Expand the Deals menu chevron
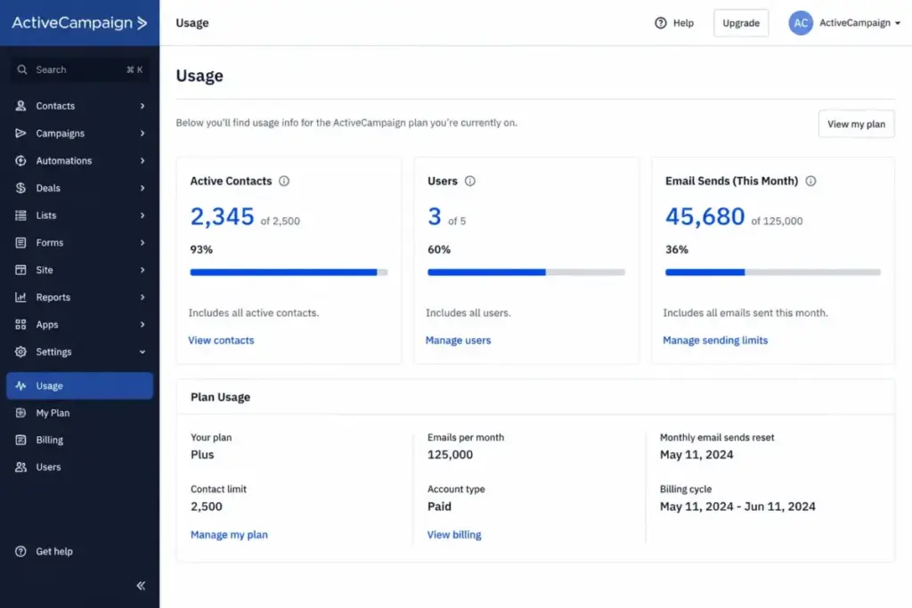Screen dimensions: 912x608 [x=142, y=188]
